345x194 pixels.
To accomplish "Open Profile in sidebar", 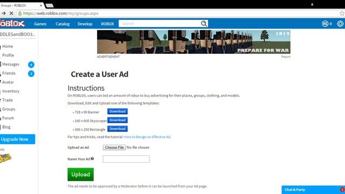I will (8, 55).
